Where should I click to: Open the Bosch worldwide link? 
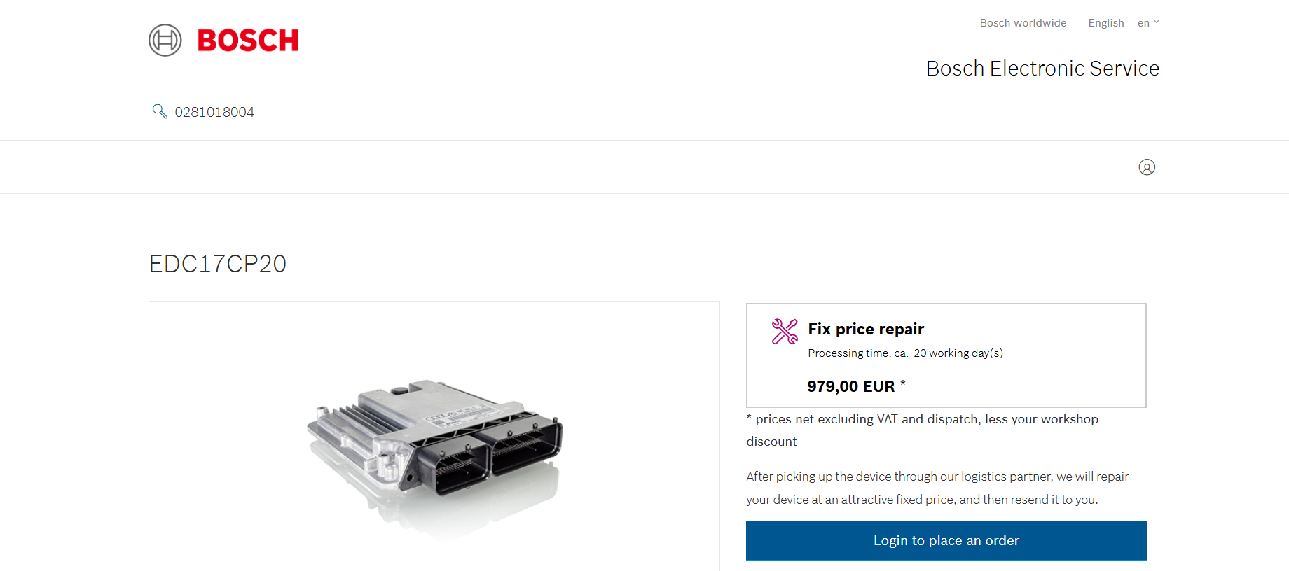[1023, 23]
